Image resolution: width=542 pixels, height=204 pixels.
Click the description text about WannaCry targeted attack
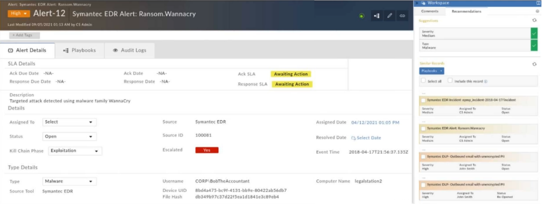[70, 101]
